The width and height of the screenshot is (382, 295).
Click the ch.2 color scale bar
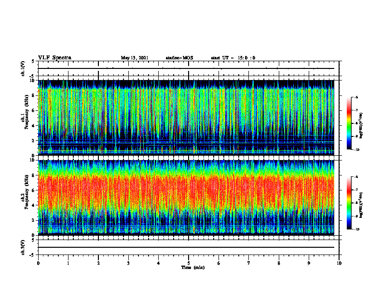[x=349, y=203]
